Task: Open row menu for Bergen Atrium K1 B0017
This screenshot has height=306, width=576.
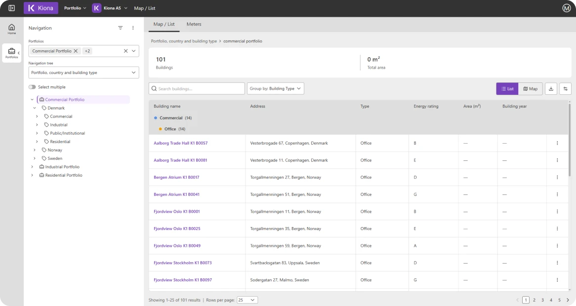Action: pyautogui.click(x=557, y=177)
